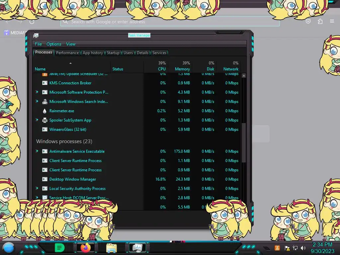Open the View menu in Task Manager

71,44
